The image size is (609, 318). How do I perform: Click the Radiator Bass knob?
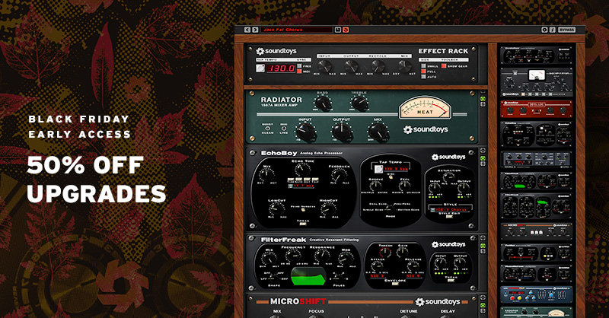click(x=322, y=103)
